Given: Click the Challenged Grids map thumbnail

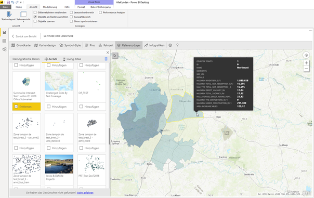Looking at the screenshot, I should click(59, 81).
